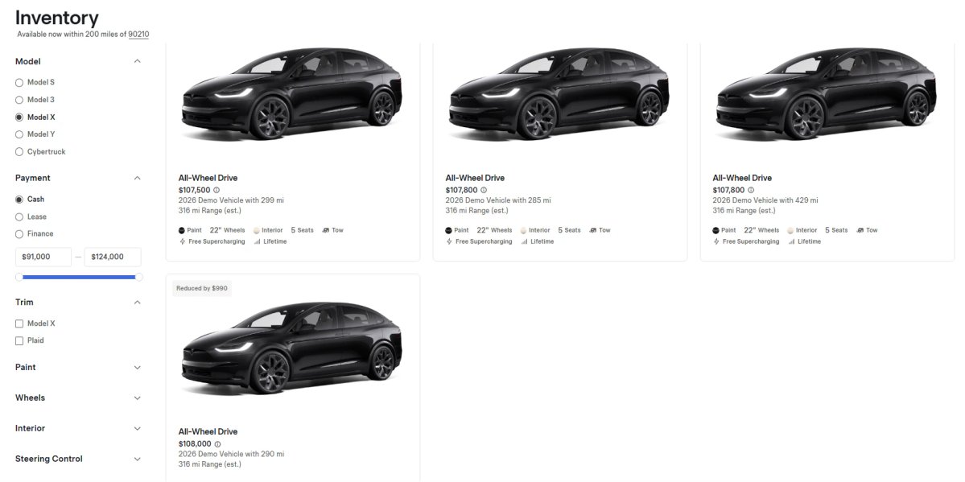The height and width of the screenshot is (482, 965).
Task: Click Tow hitch icon on $107,500 listing
Action: 326,230
